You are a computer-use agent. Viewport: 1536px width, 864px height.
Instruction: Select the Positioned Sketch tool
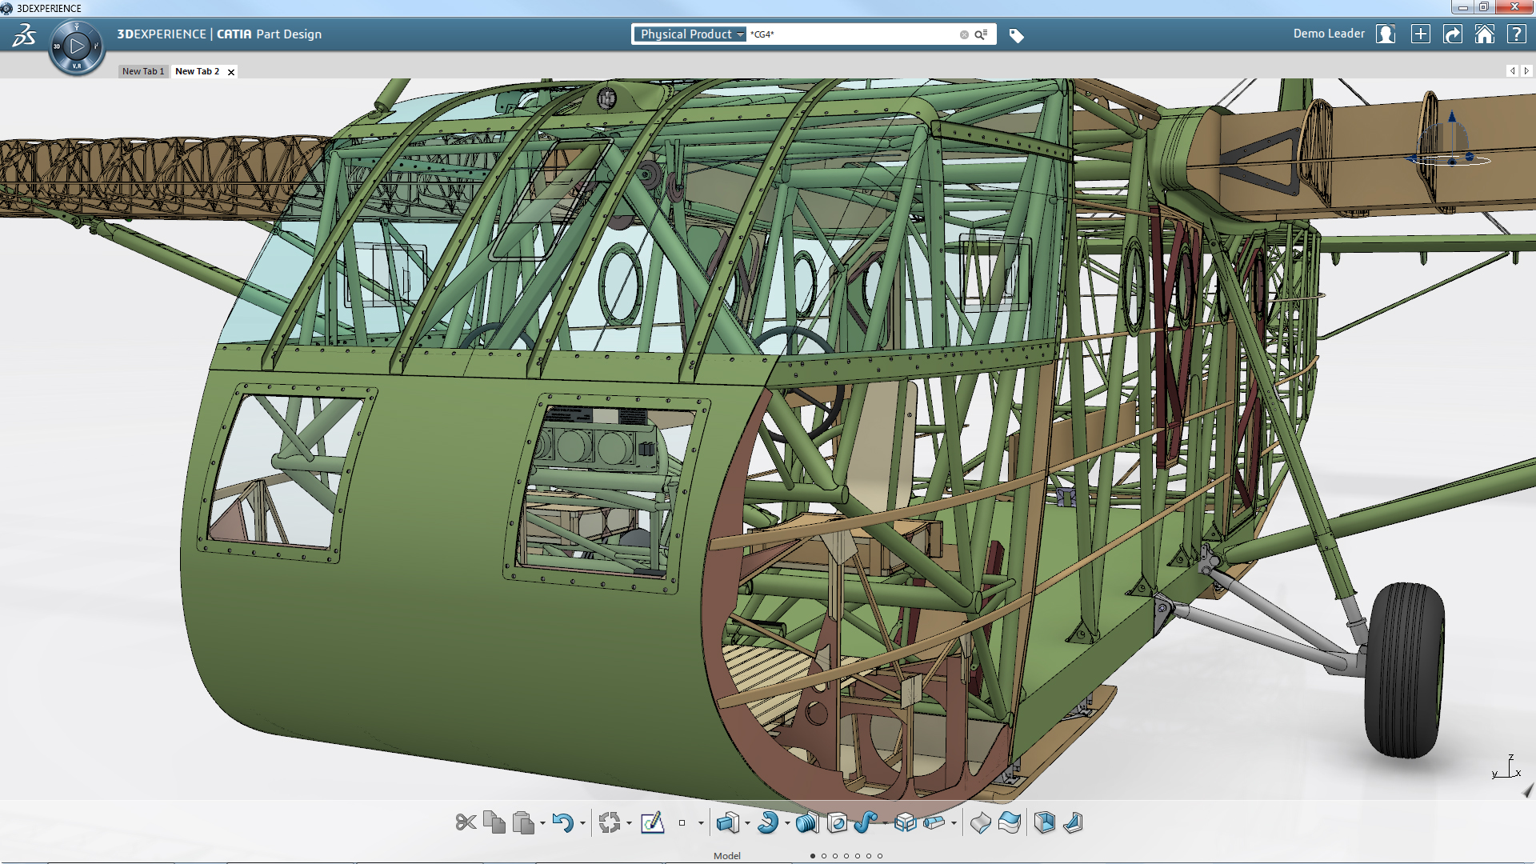coord(652,822)
